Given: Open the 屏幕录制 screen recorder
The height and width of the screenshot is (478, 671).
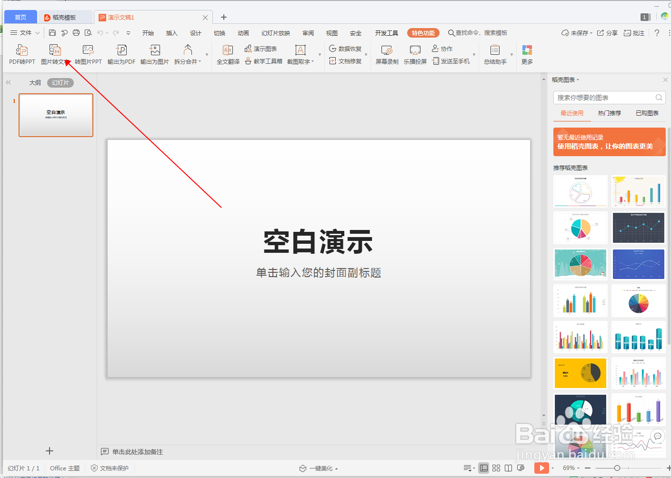Looking at the screenshot, I should tap(386, 54).
